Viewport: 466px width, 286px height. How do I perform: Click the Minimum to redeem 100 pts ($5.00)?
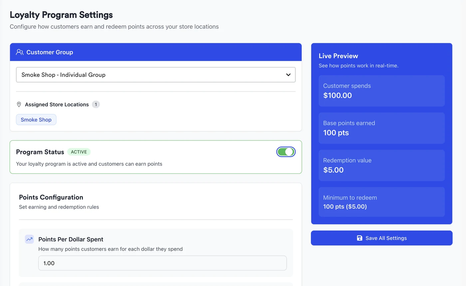pyautogui.click(x=345, y=207)
